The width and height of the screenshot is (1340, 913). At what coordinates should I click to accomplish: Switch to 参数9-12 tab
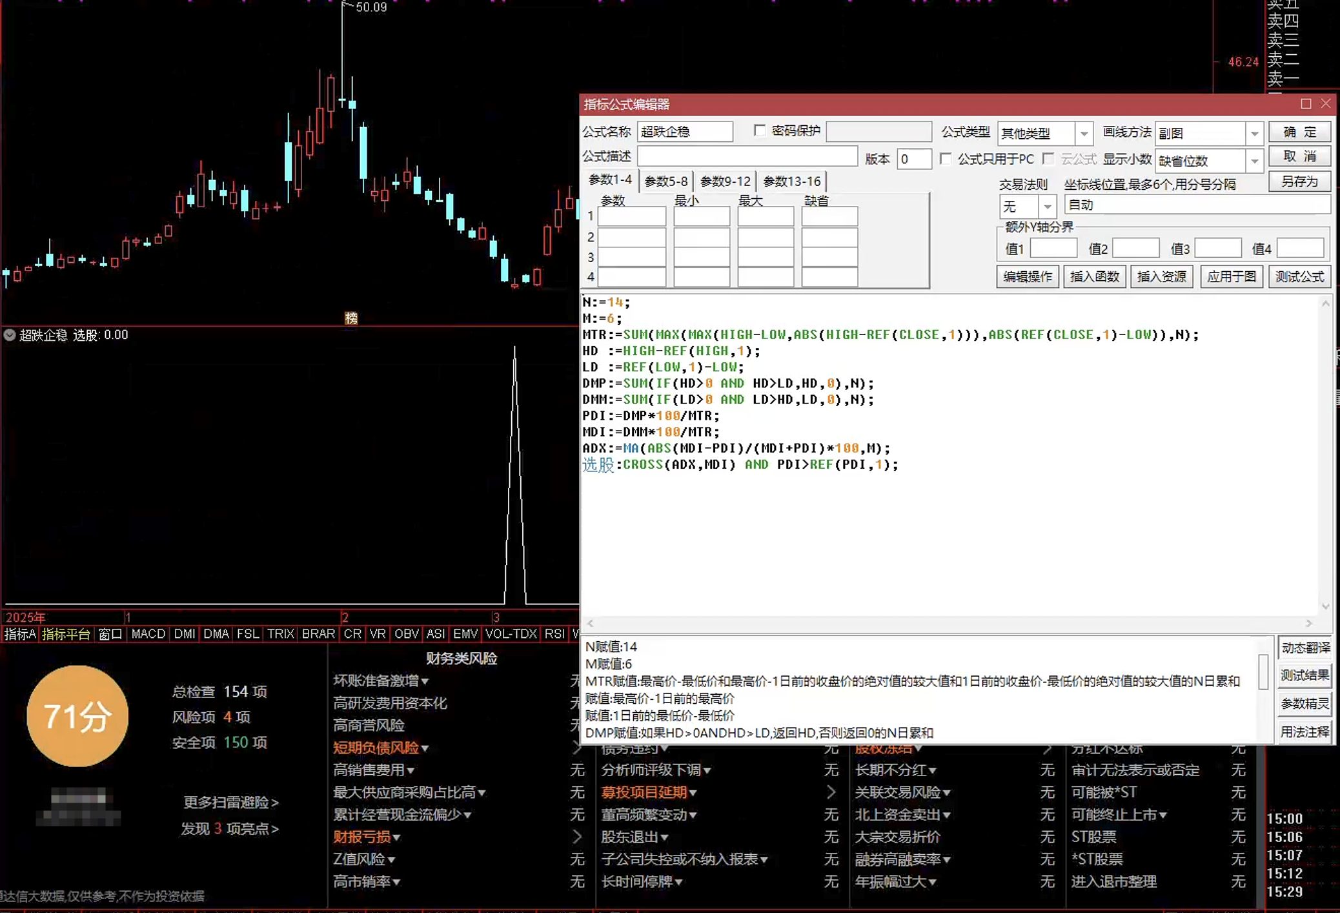point(726,181)
